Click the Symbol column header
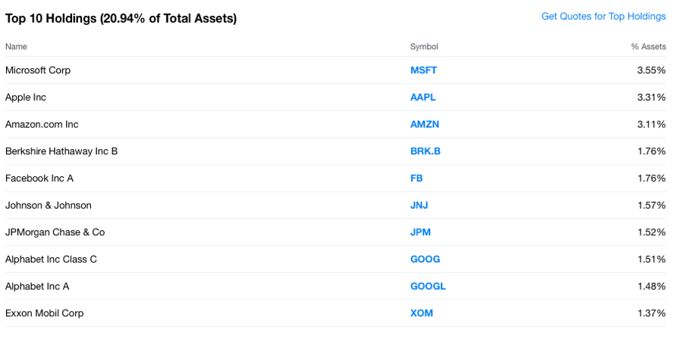 point(424,47)
